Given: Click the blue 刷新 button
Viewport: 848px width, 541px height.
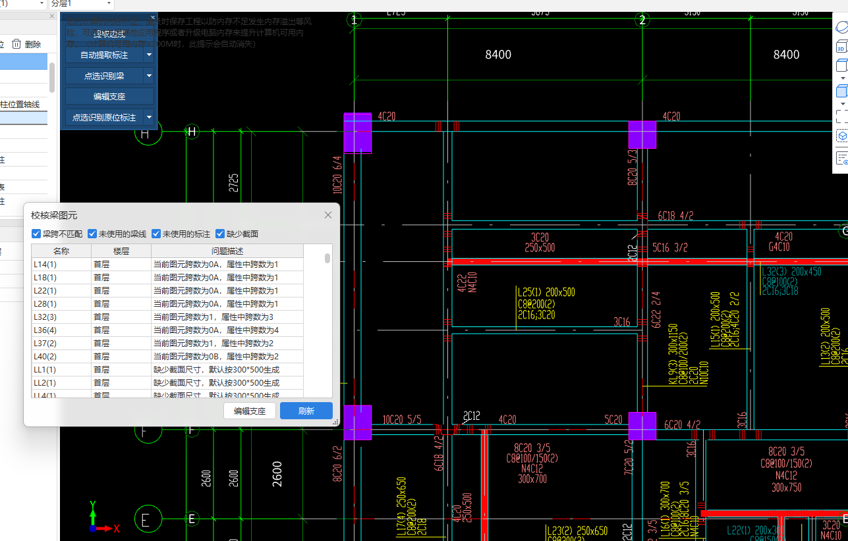Looking at the screenshot, I should tap(306, 411).
